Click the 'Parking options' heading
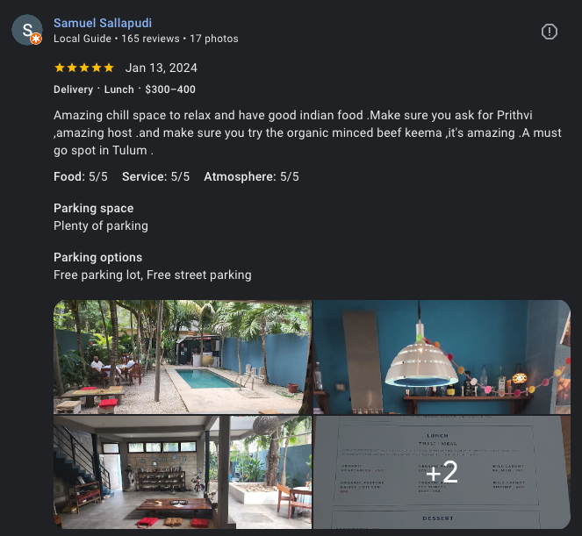Image resolution: width=582 pixels, height=536 pixels. tap(98, 257)
